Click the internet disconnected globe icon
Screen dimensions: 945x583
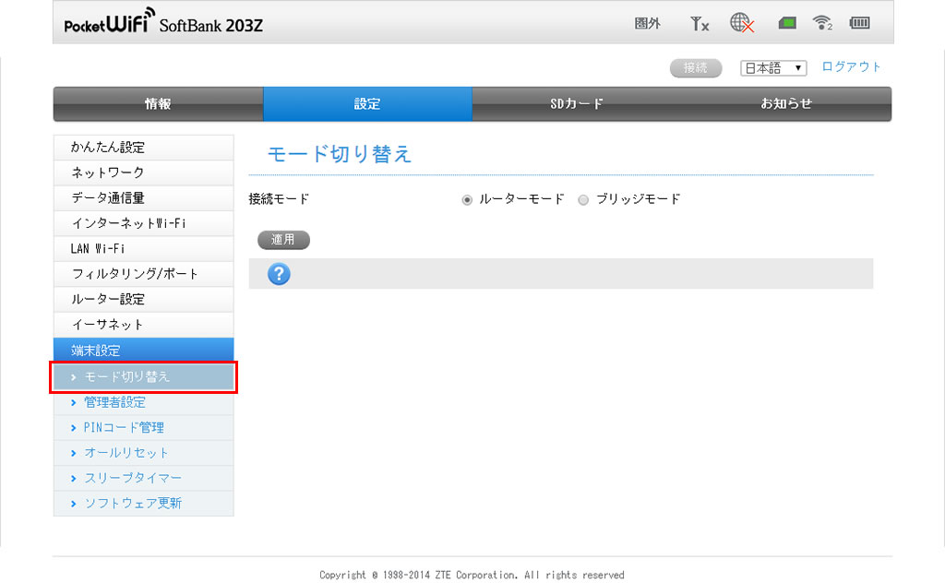pyautogui.click(x=742, y=24)
